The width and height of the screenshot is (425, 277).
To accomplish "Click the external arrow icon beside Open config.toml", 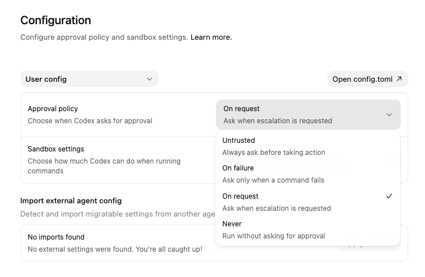I will pyautogui.click(x=399, y=79).
